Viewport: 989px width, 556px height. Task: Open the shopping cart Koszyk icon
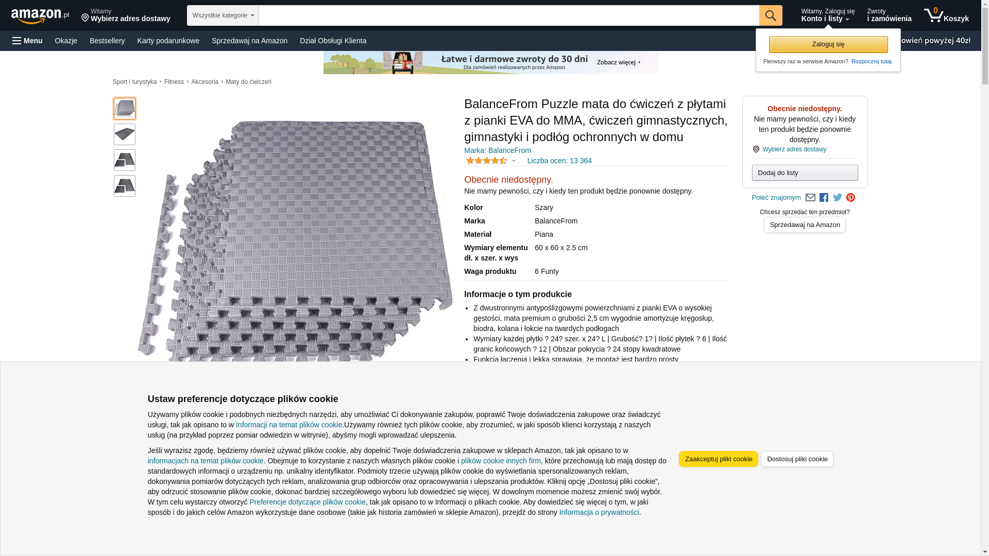pyautogui.click(x=946, y=15)
